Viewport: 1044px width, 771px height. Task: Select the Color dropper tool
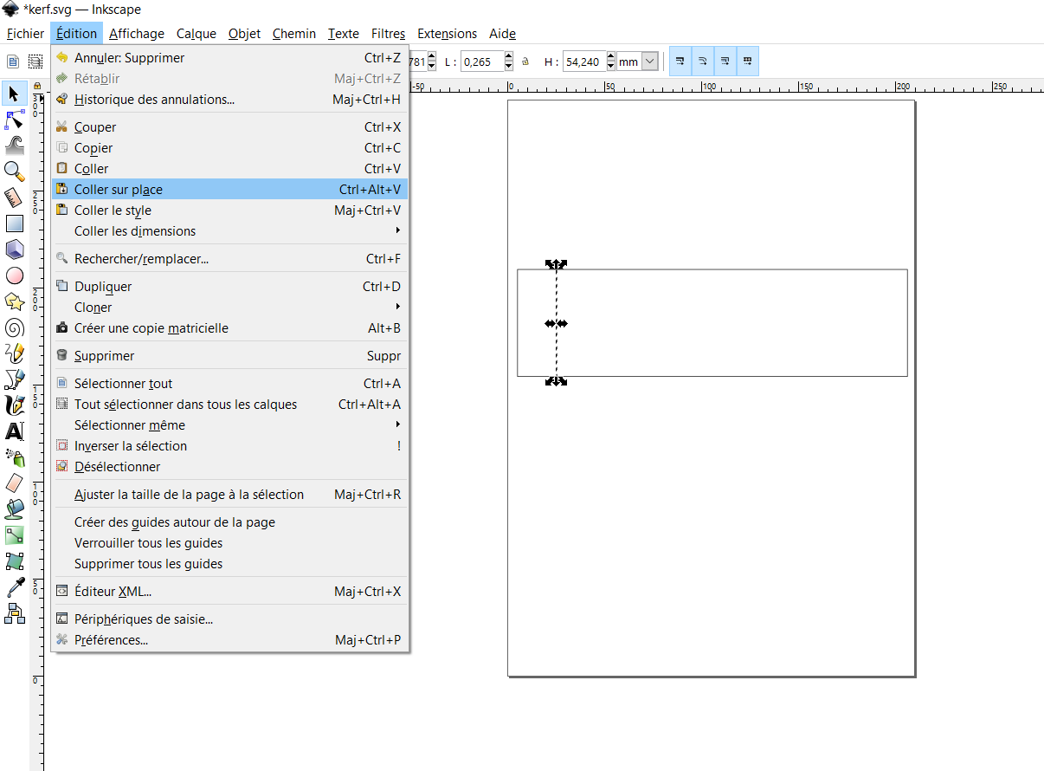pos(14,587)
